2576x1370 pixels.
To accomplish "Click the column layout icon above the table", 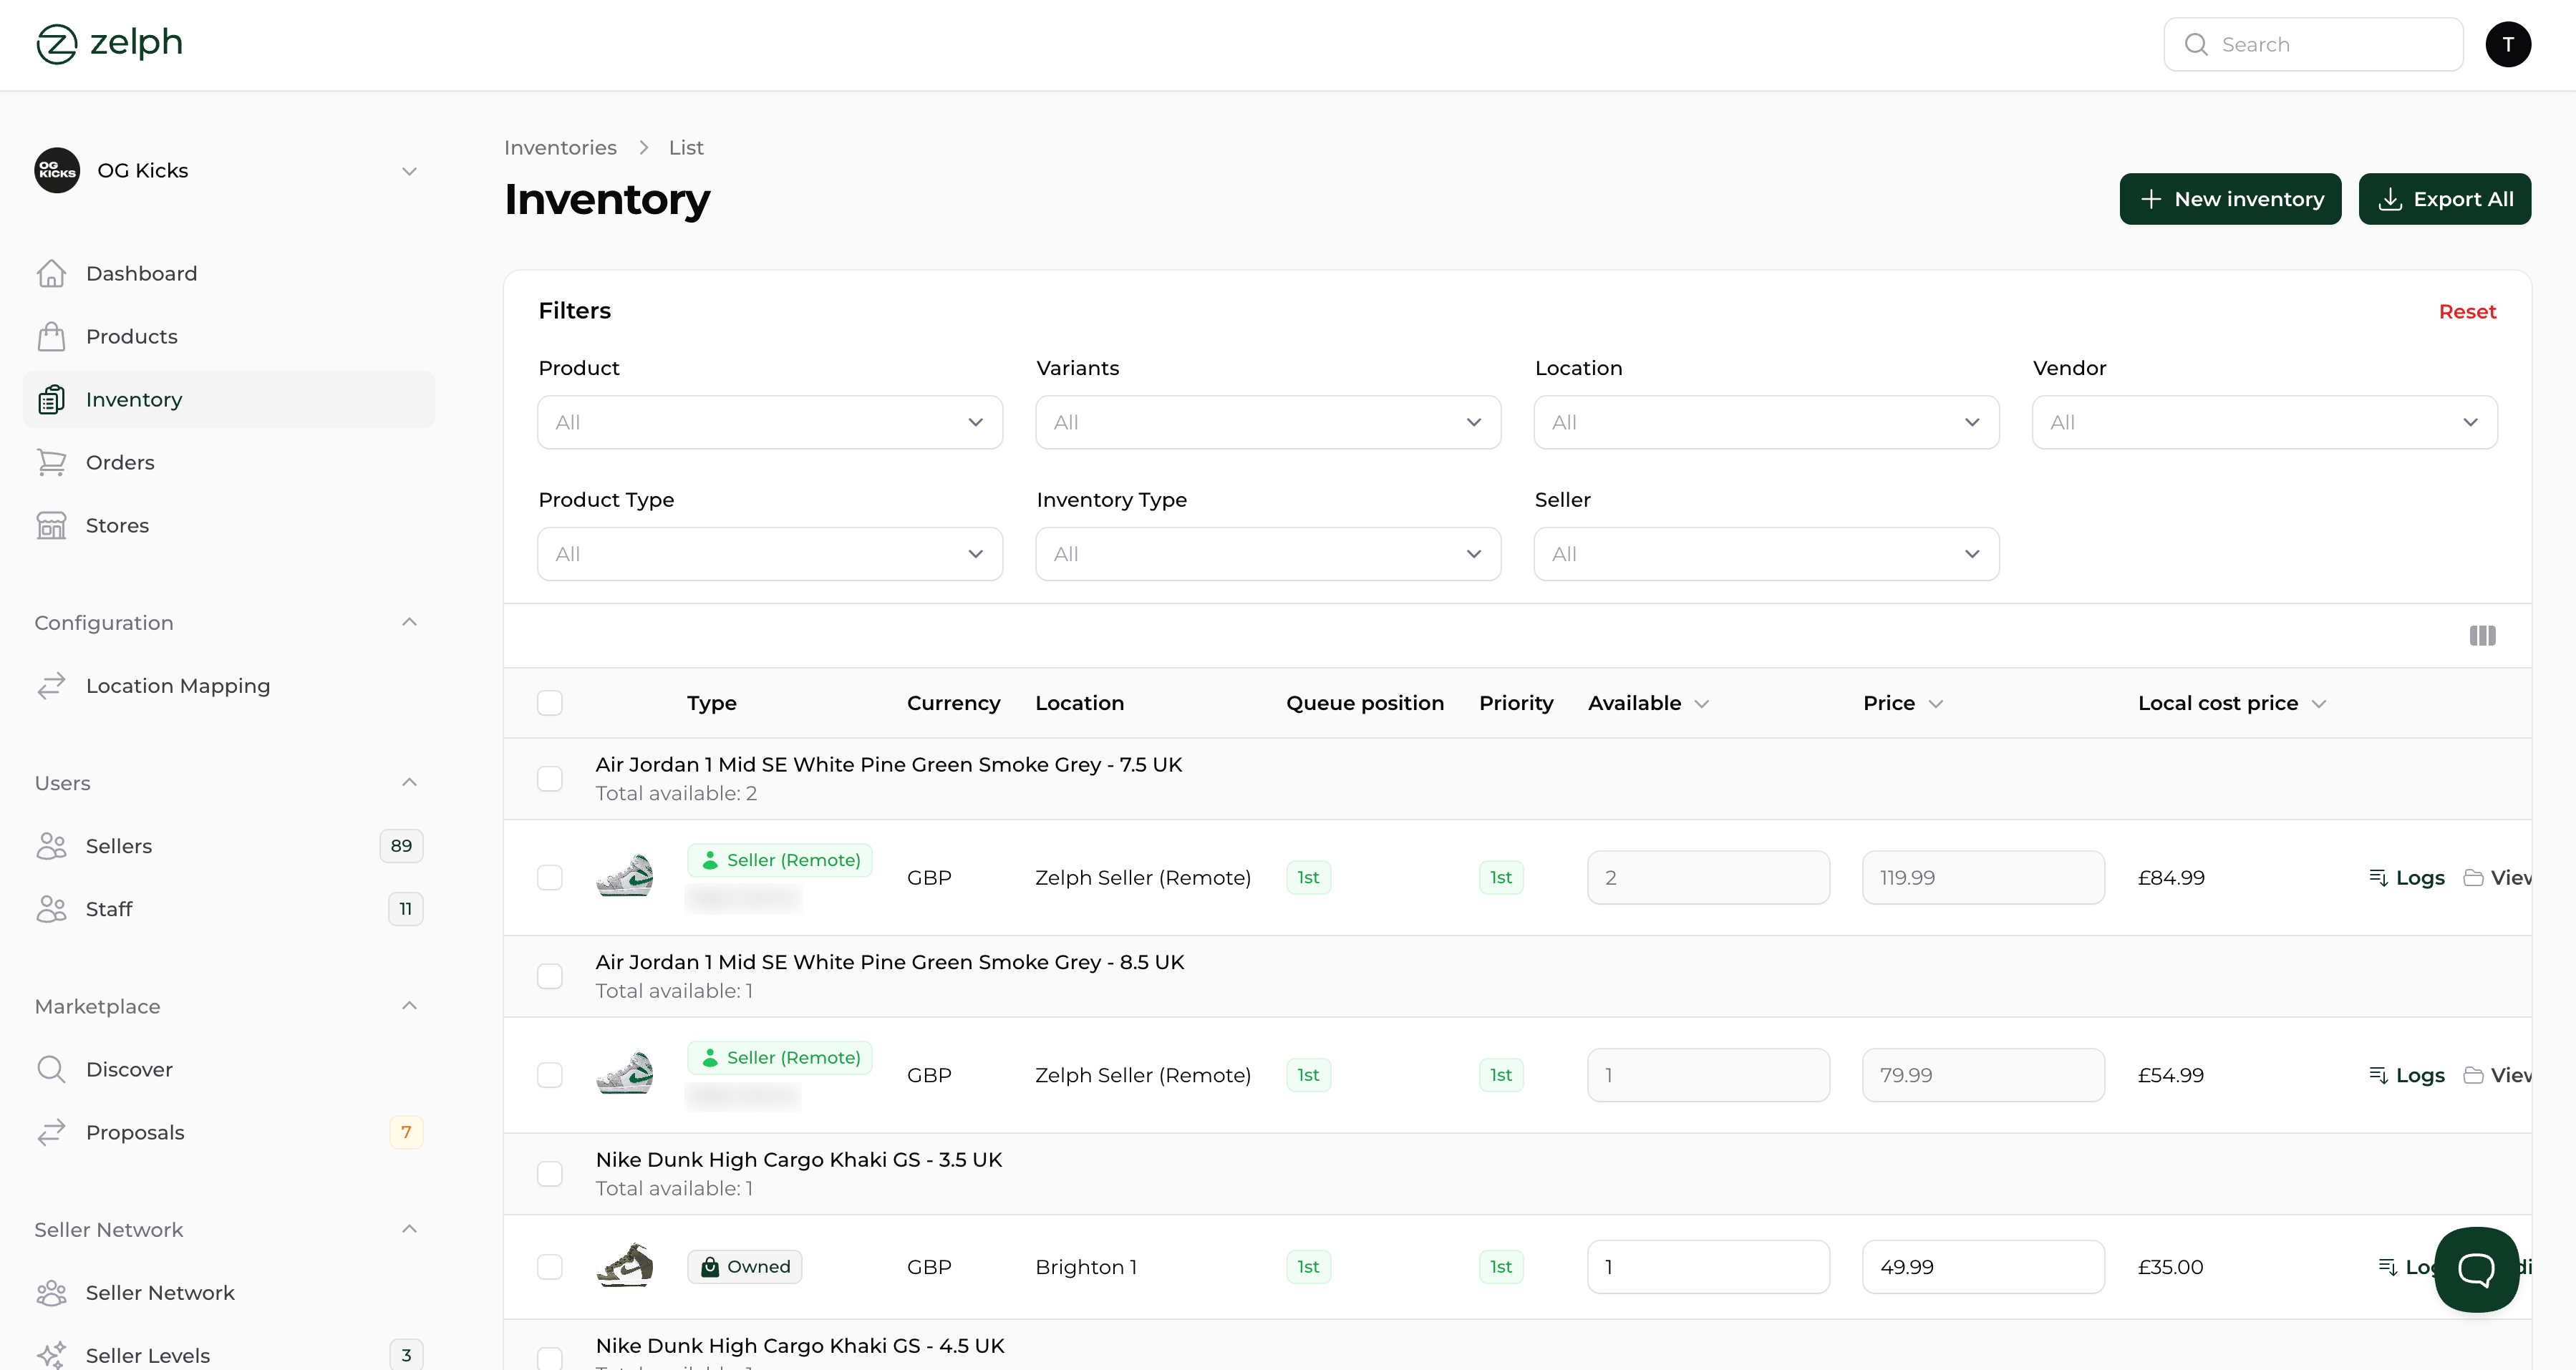I will pyautogui.click(x=2482, y=635).
